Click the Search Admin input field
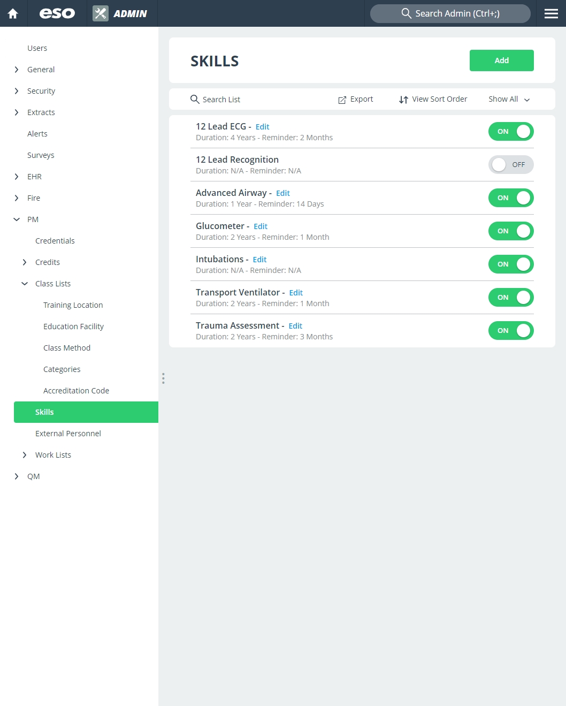Viewport: 566px width, 706px height. click(450, 13)
